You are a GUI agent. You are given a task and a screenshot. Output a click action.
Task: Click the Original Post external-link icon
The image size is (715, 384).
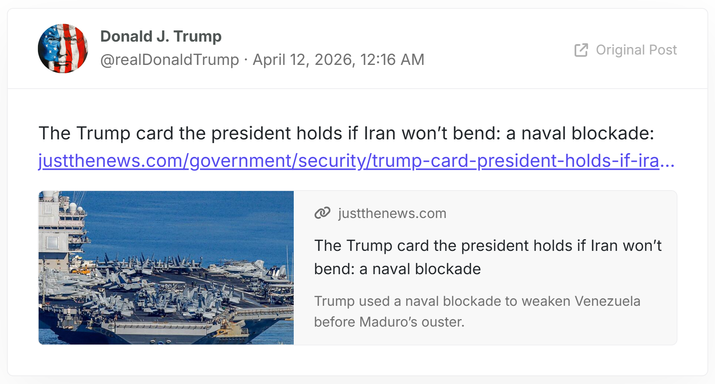click(x=581, y=50)
